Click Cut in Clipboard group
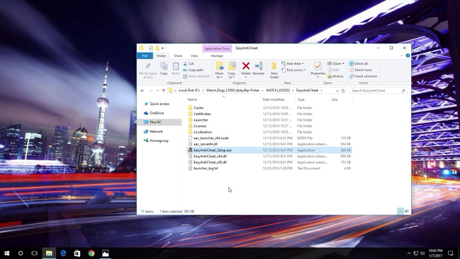This screenshot has height=259, width=460. 188,64
